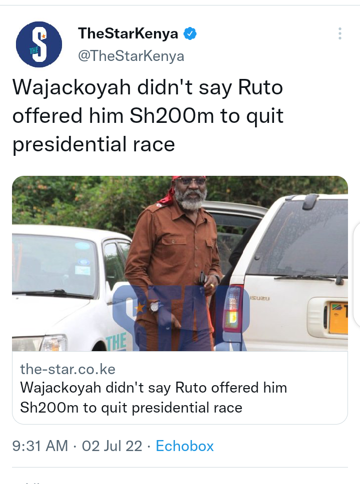Open The Star profile avatar
This screenshot has width=360, height=484.
(39, 44)
